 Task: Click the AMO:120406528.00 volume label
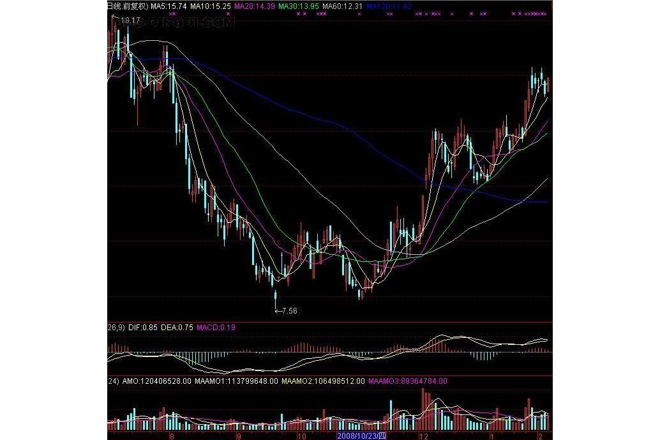pyautogui.click(x=156, y=381)
